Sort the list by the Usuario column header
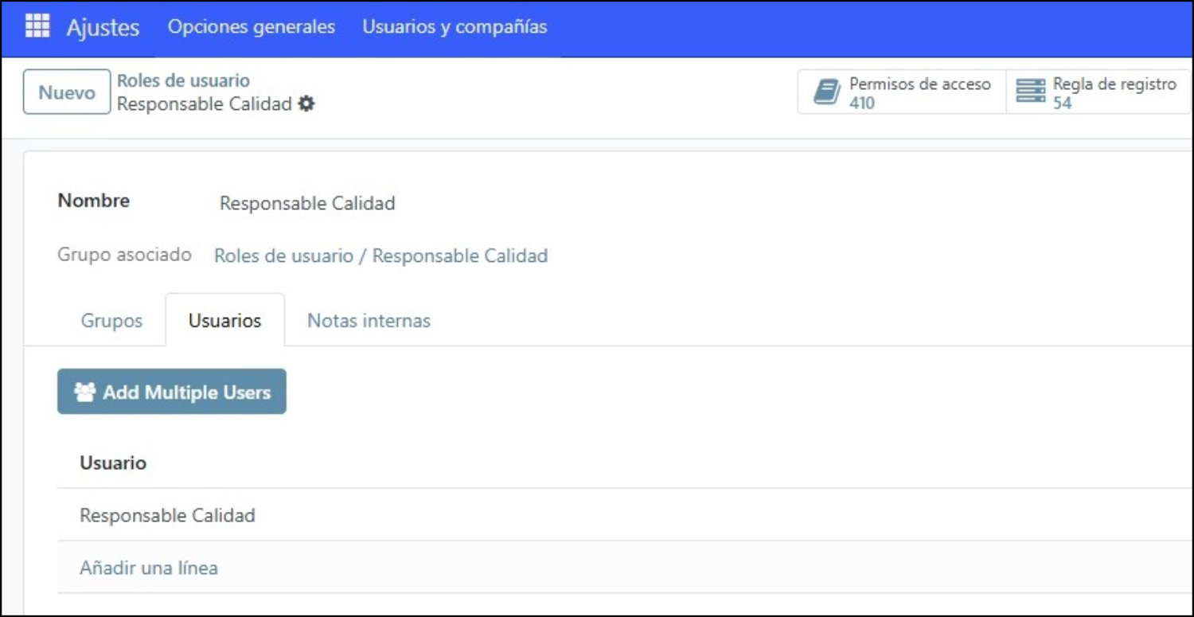The image size is (1194, 617). tap(113, 463)
